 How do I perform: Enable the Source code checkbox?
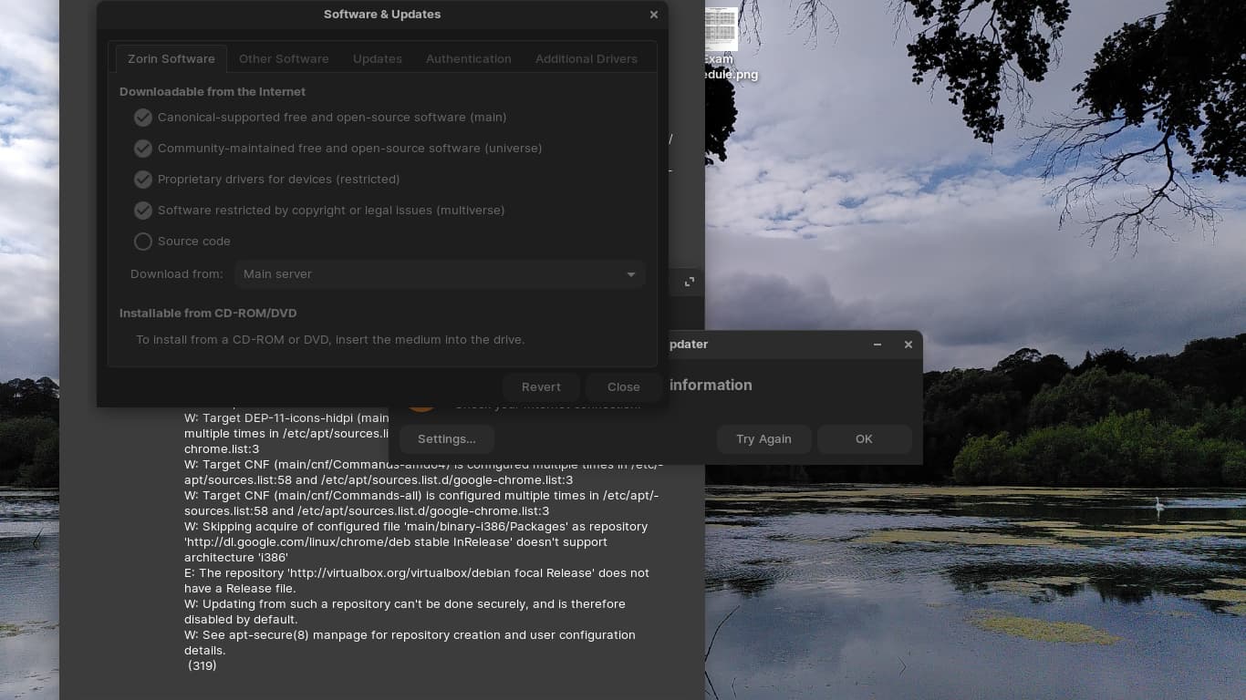tap(143, 242)
